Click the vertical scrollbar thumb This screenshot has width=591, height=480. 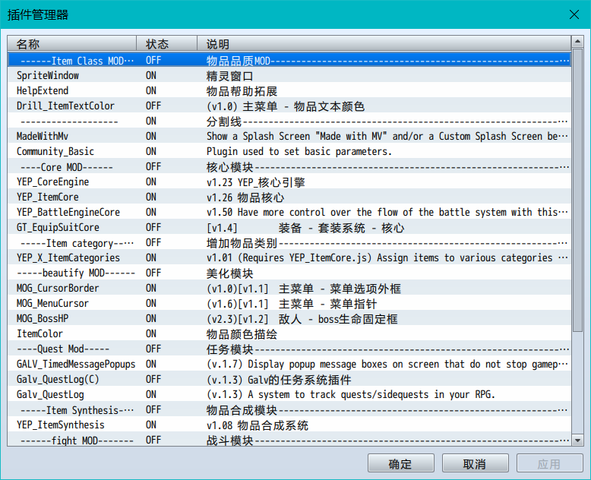click(577, 190)
